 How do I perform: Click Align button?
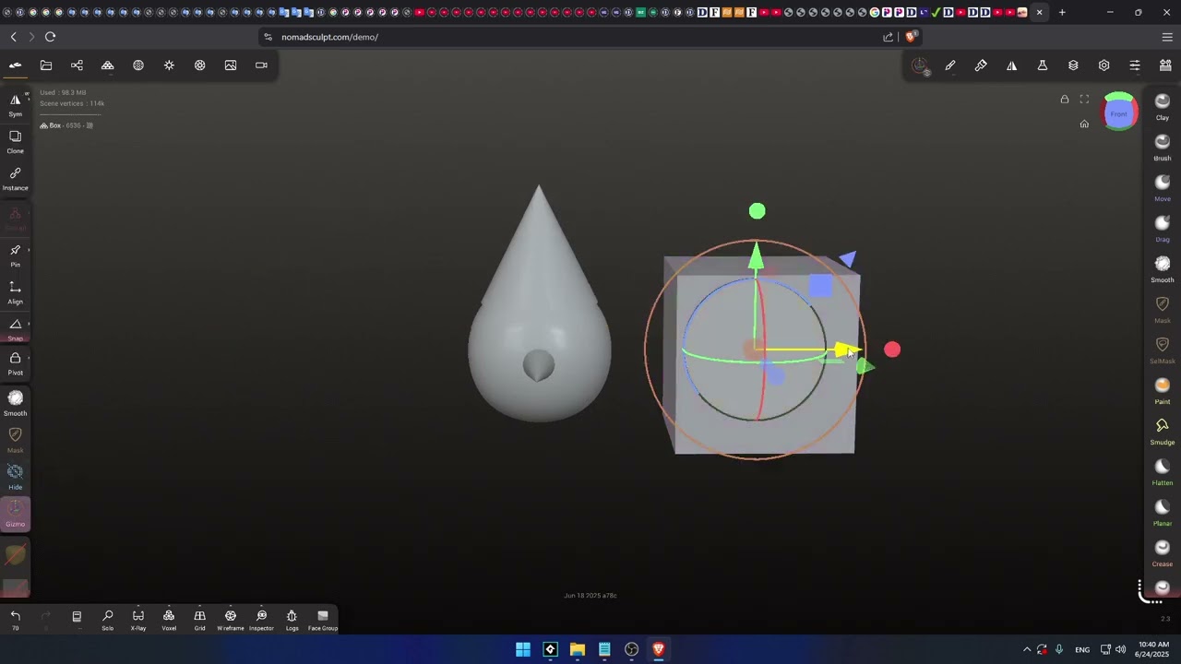(x=16, y=292)
